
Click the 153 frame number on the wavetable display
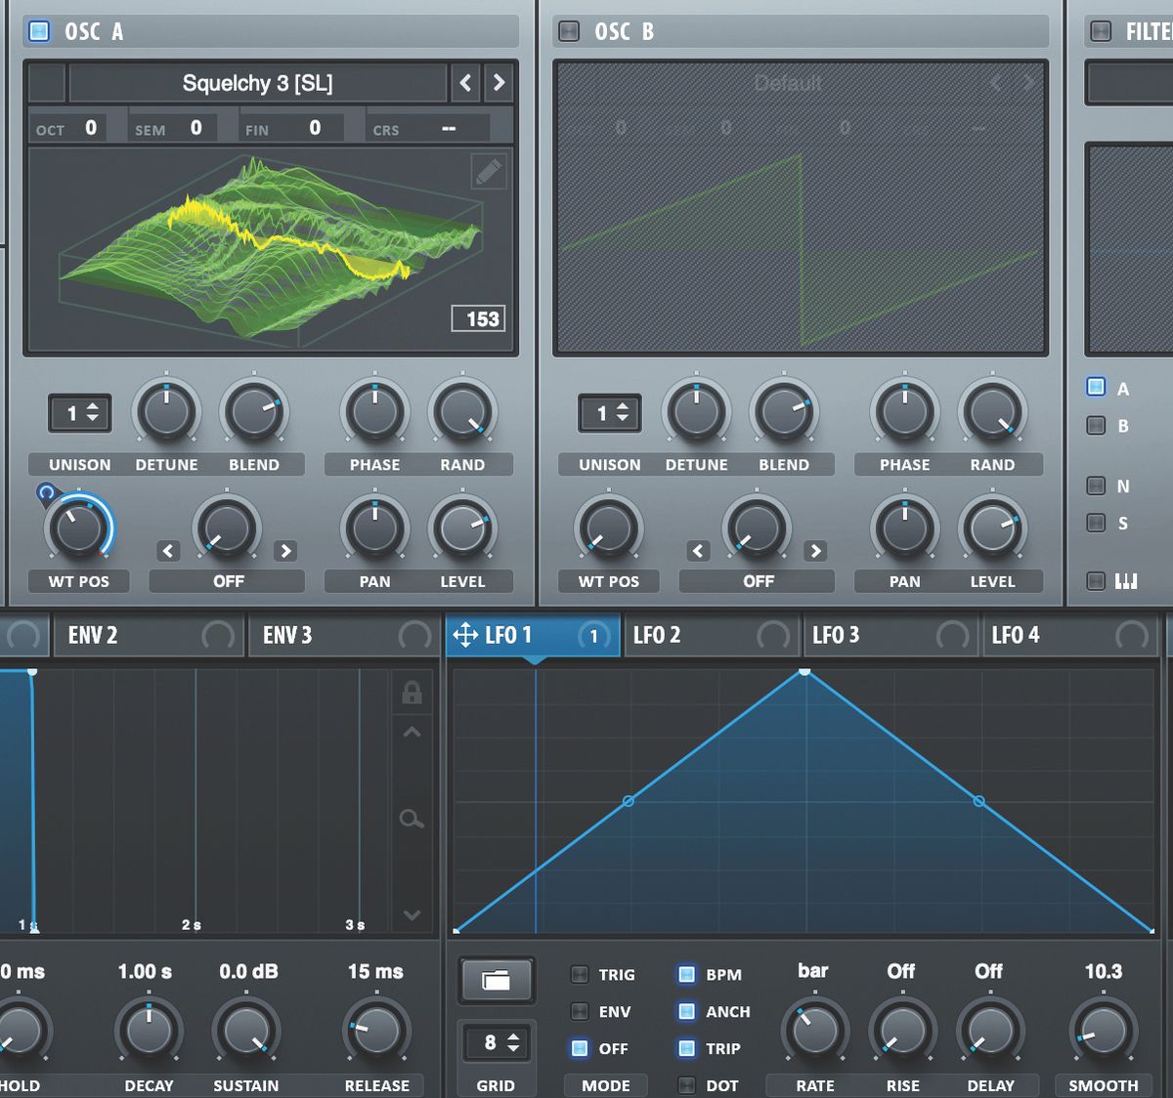pyautogui.click(x=478, y=318)
